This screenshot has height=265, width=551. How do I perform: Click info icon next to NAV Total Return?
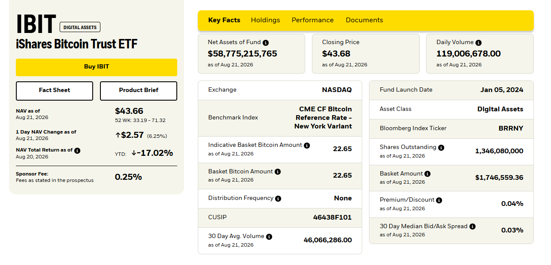click(77, 151)
